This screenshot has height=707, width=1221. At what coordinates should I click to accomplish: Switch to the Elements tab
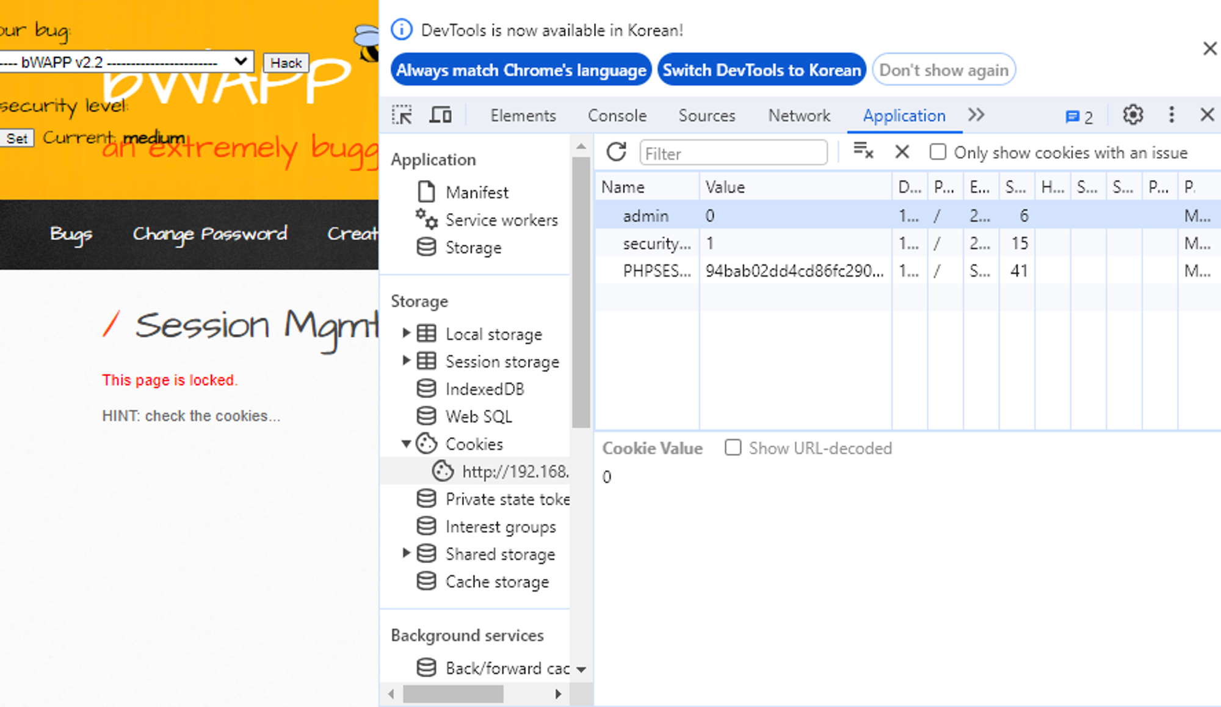pyautogui.click(x=523, y=115)
